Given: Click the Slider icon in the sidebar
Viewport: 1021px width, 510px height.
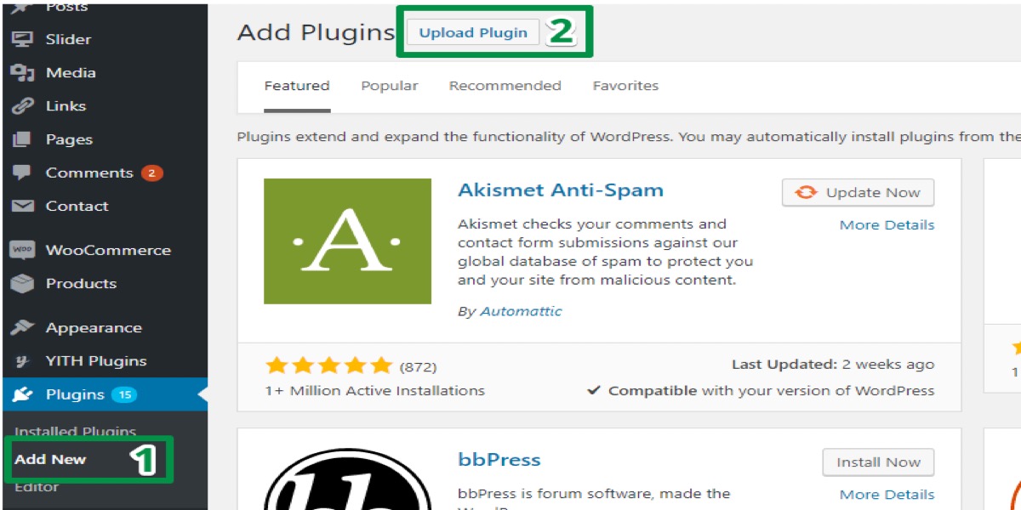Looking at the screenshot, I should point(22,39).
